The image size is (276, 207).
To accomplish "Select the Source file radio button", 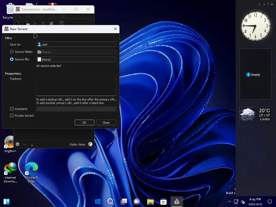I will point(12,59).
